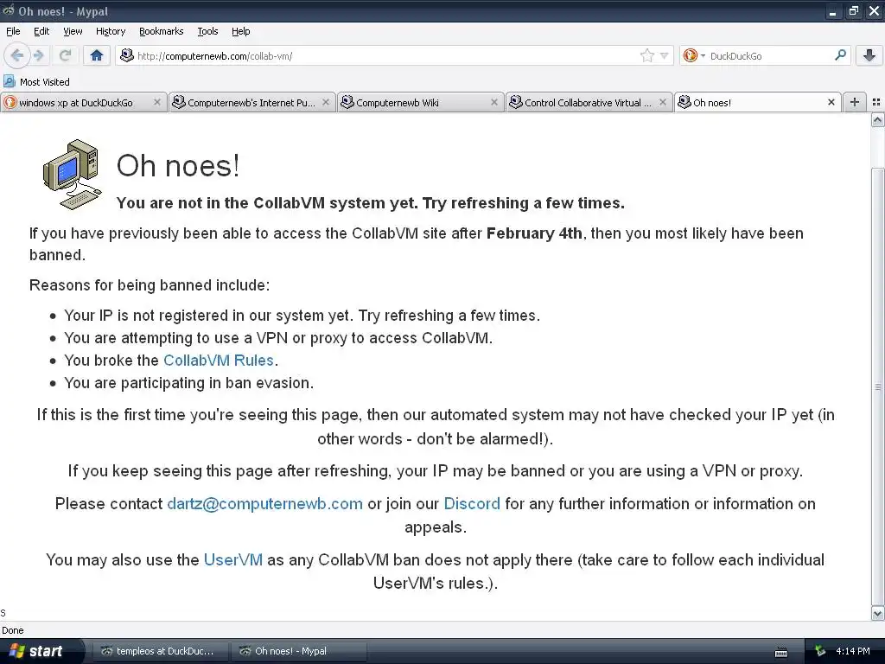Switch to the windows xp at DuckDuckGo tab
885x664 pixels.
point(84,102)
